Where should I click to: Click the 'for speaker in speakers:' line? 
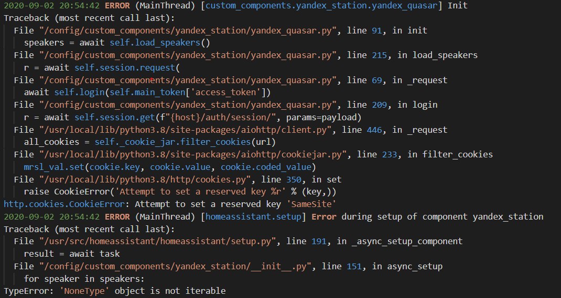tap(84, 279)
